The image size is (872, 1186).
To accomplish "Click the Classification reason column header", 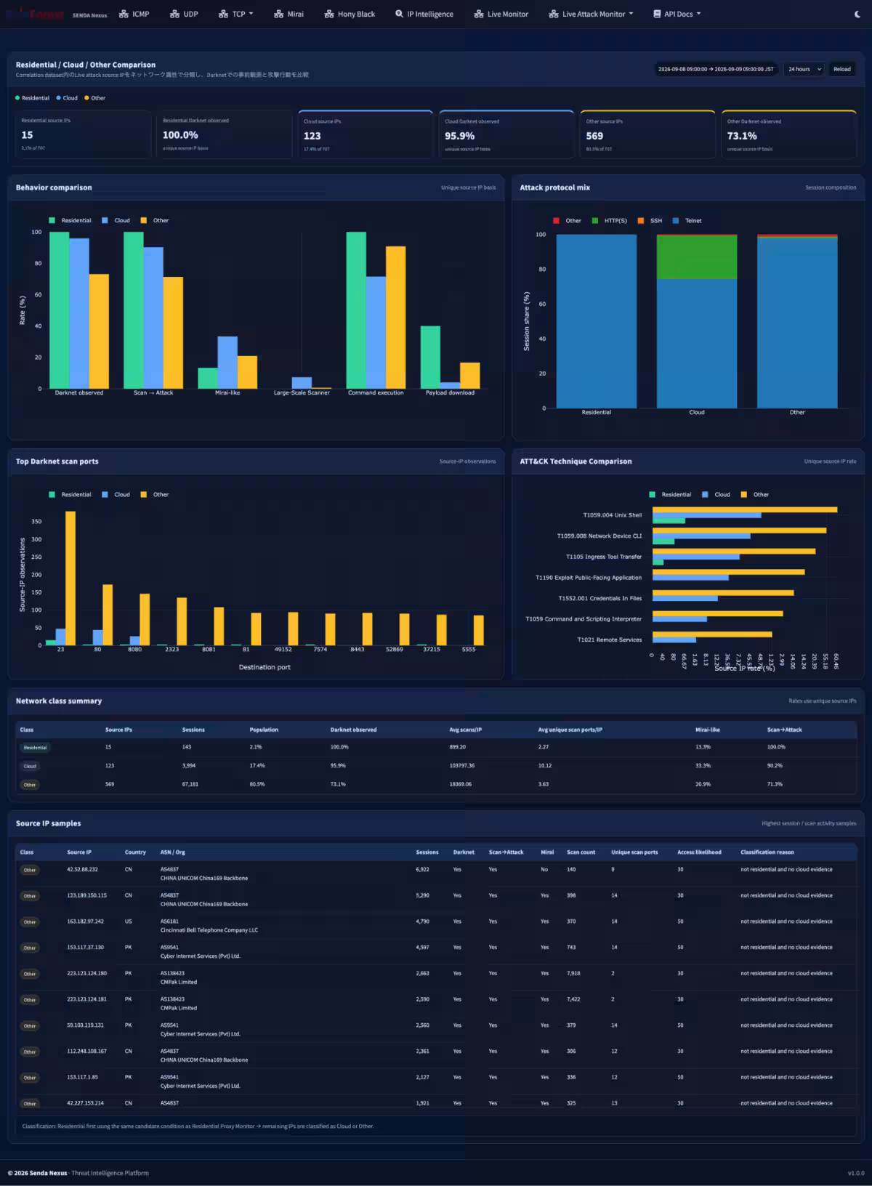I will click(x=767, y=852).
